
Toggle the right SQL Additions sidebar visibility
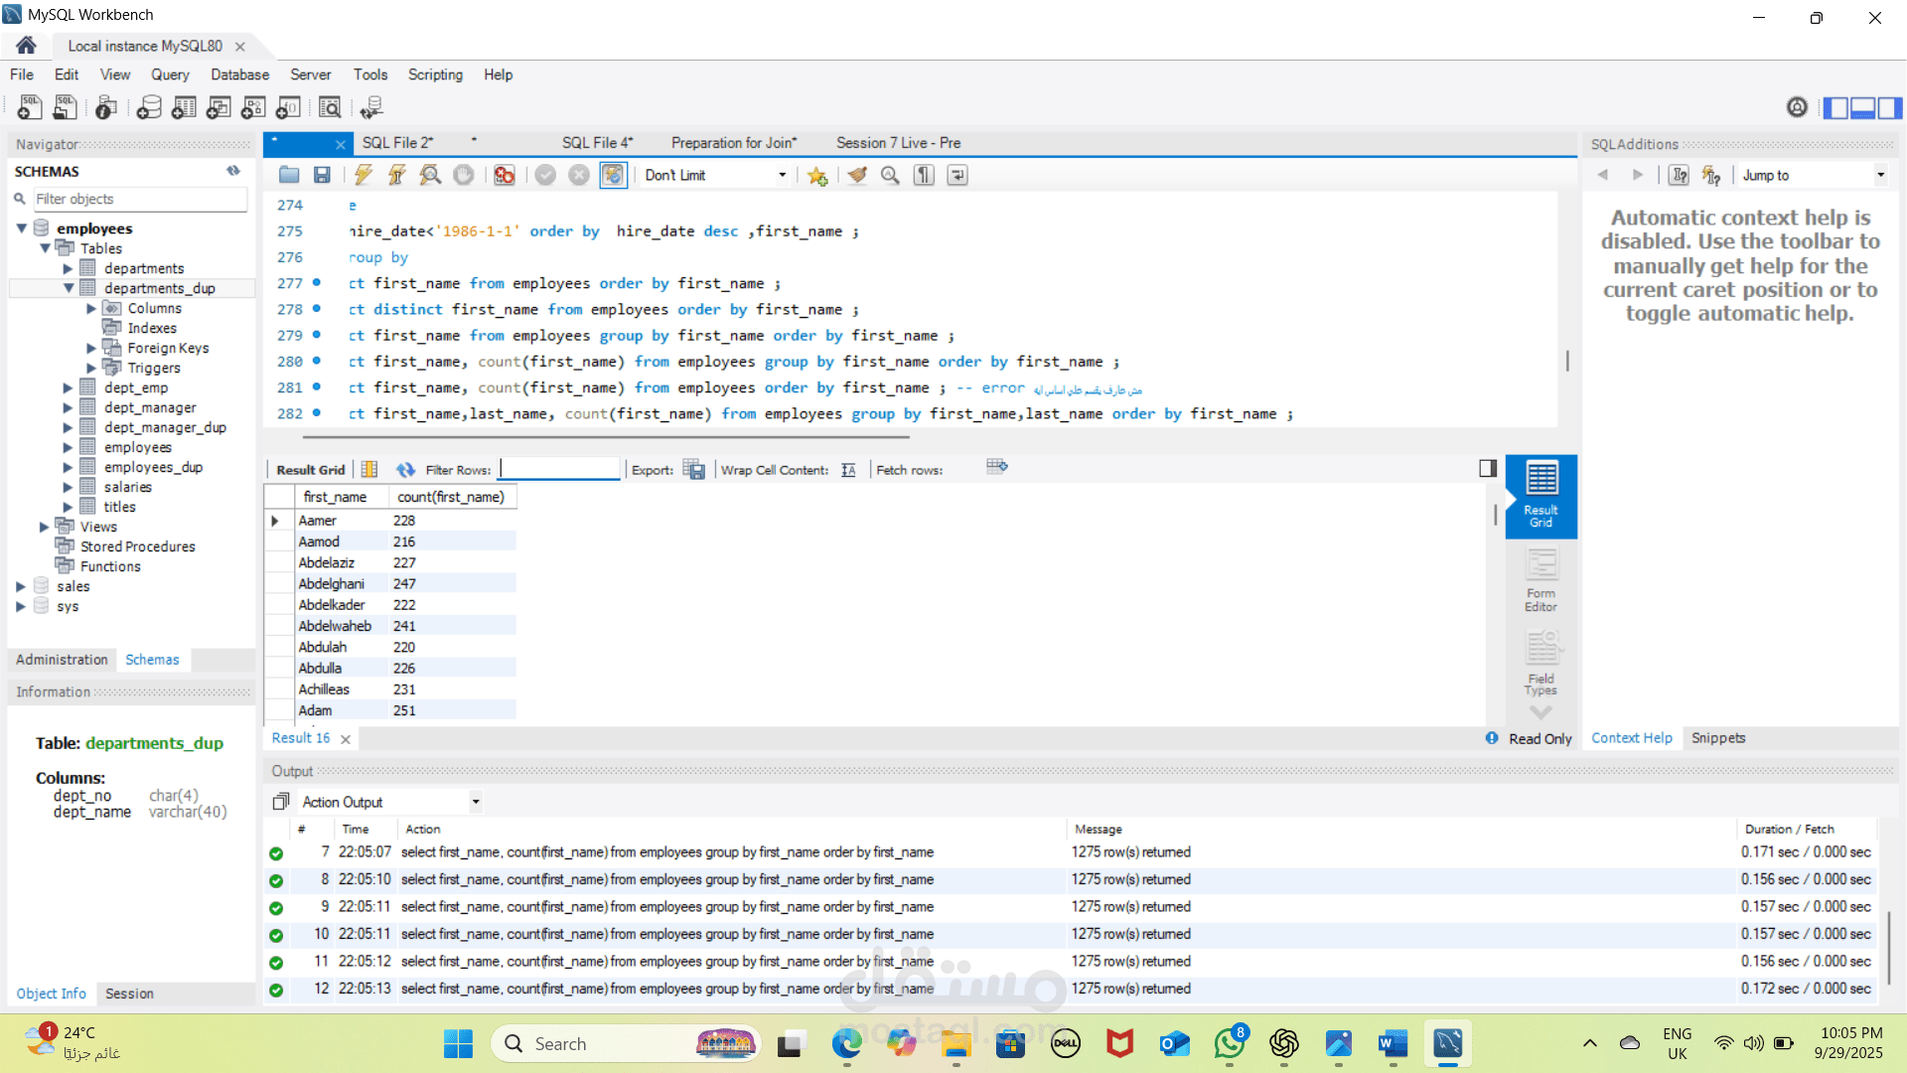tap(1890, 107)
